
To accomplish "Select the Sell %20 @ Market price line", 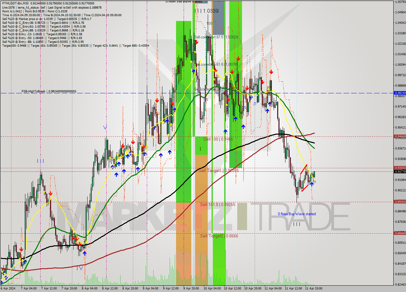I will (47, 19).
